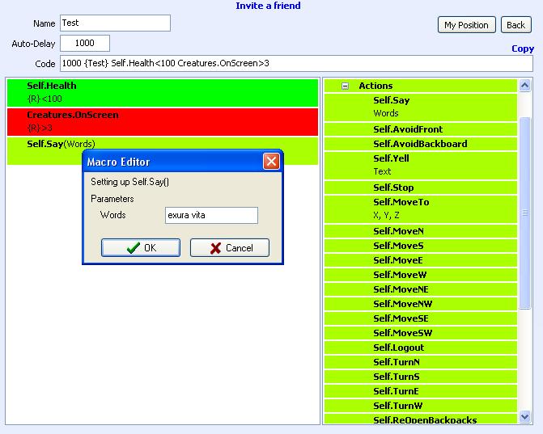Select the Self.Health condition row
The image size is (543, 434).
tap(162, 92)
